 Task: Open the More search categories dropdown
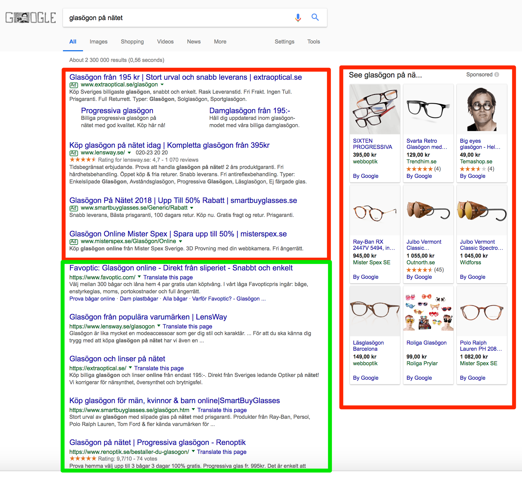pos(220,42)
